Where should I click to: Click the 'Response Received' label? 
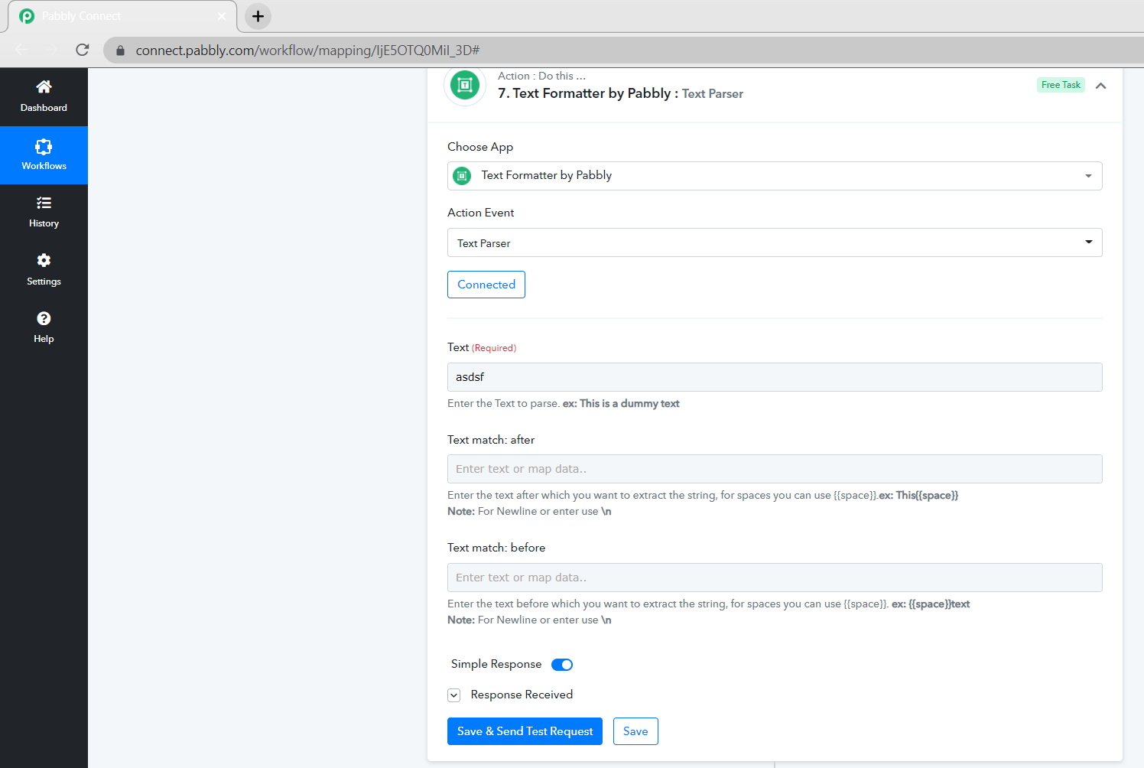click(x=522, y=695)
